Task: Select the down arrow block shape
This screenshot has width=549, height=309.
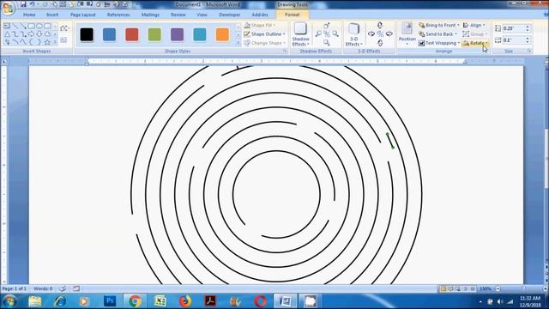Action: (x=39, y=34)
